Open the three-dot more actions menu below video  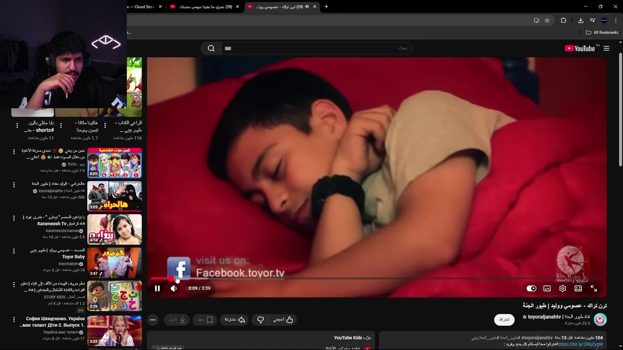pyautogui.click(x=153, y=319)
